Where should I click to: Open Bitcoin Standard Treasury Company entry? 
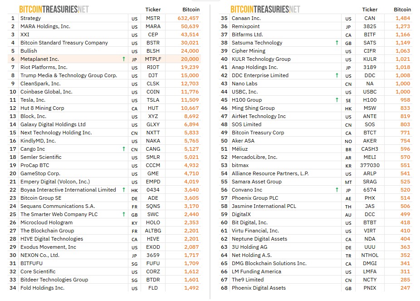point(64,43)
